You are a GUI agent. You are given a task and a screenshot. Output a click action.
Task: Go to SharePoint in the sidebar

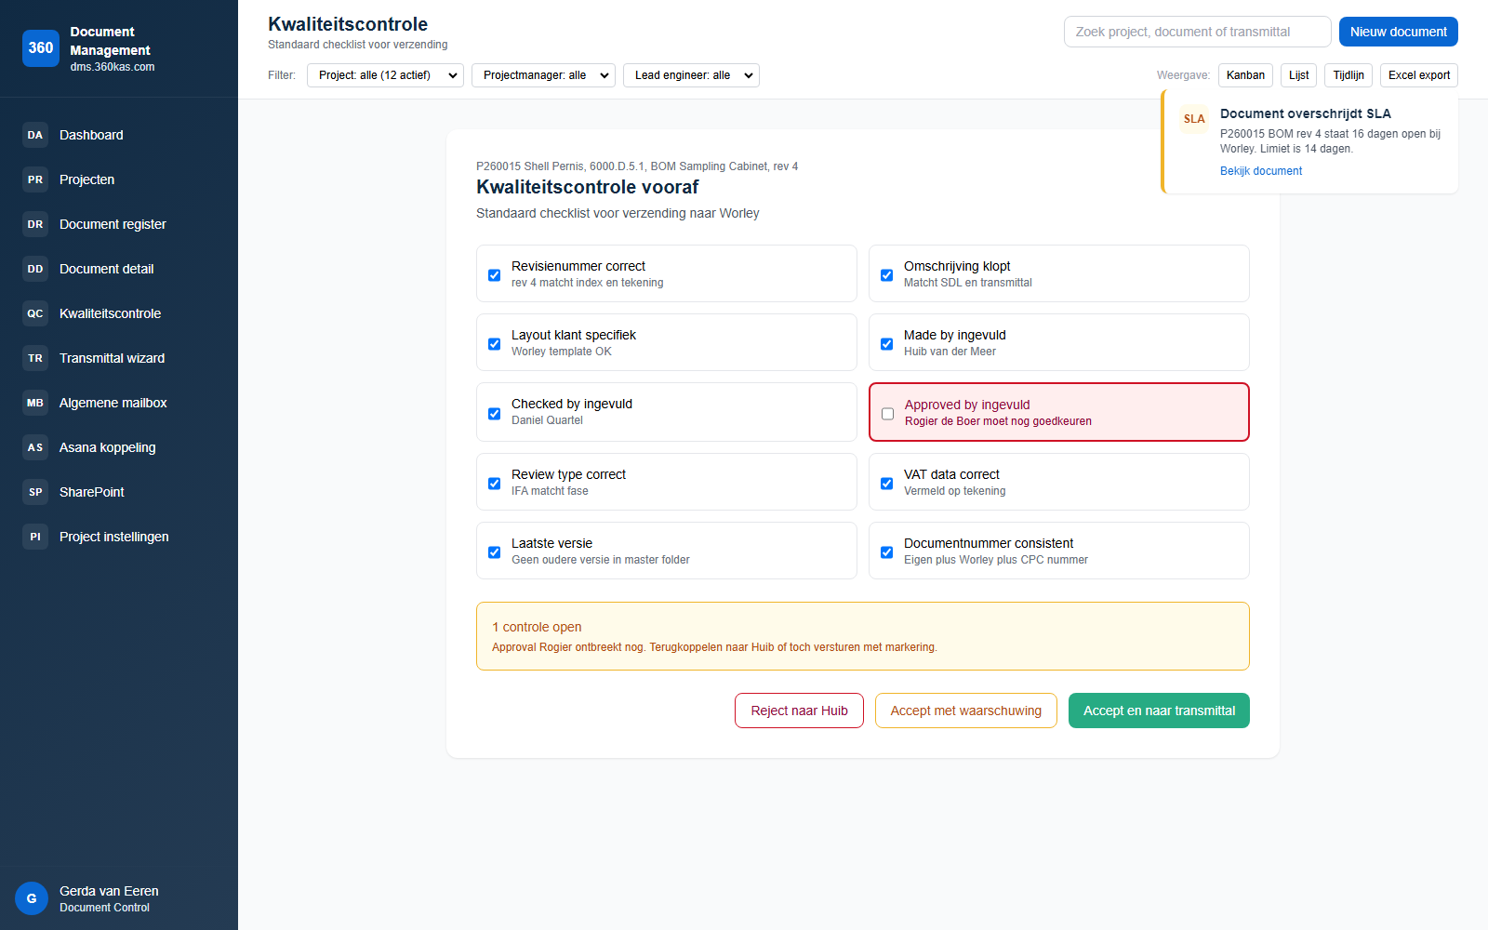pyautogui.click(x=119, y=492)
